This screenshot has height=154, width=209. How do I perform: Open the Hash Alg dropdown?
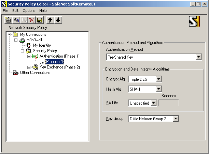point(158,89)
